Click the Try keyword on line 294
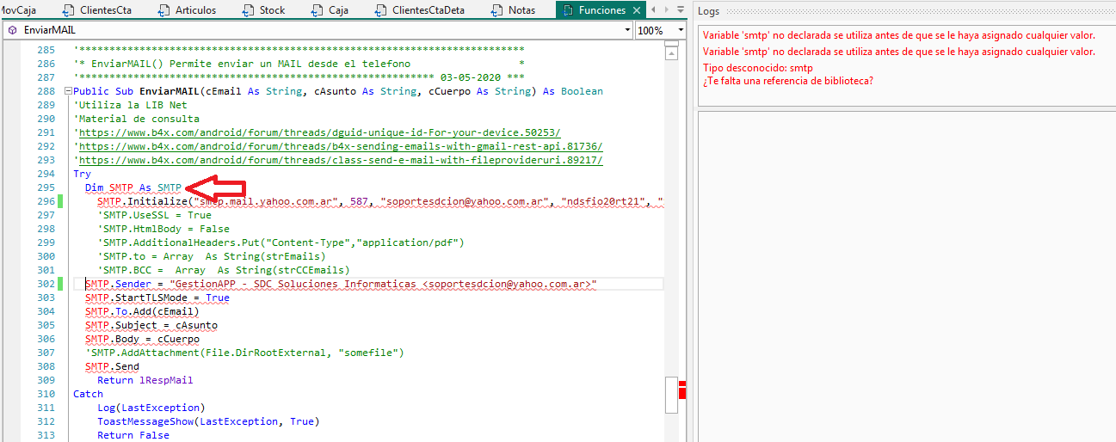Screen dimensions: 1116x442 pos(82,174)
